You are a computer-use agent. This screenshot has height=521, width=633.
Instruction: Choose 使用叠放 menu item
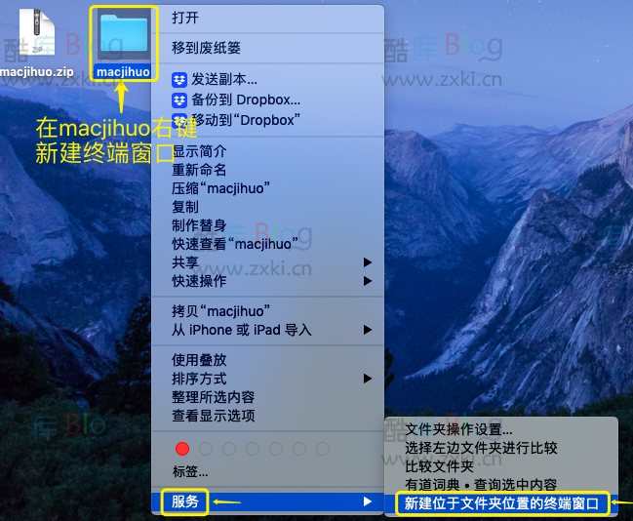pyautogui.click(x=267, y=360)
